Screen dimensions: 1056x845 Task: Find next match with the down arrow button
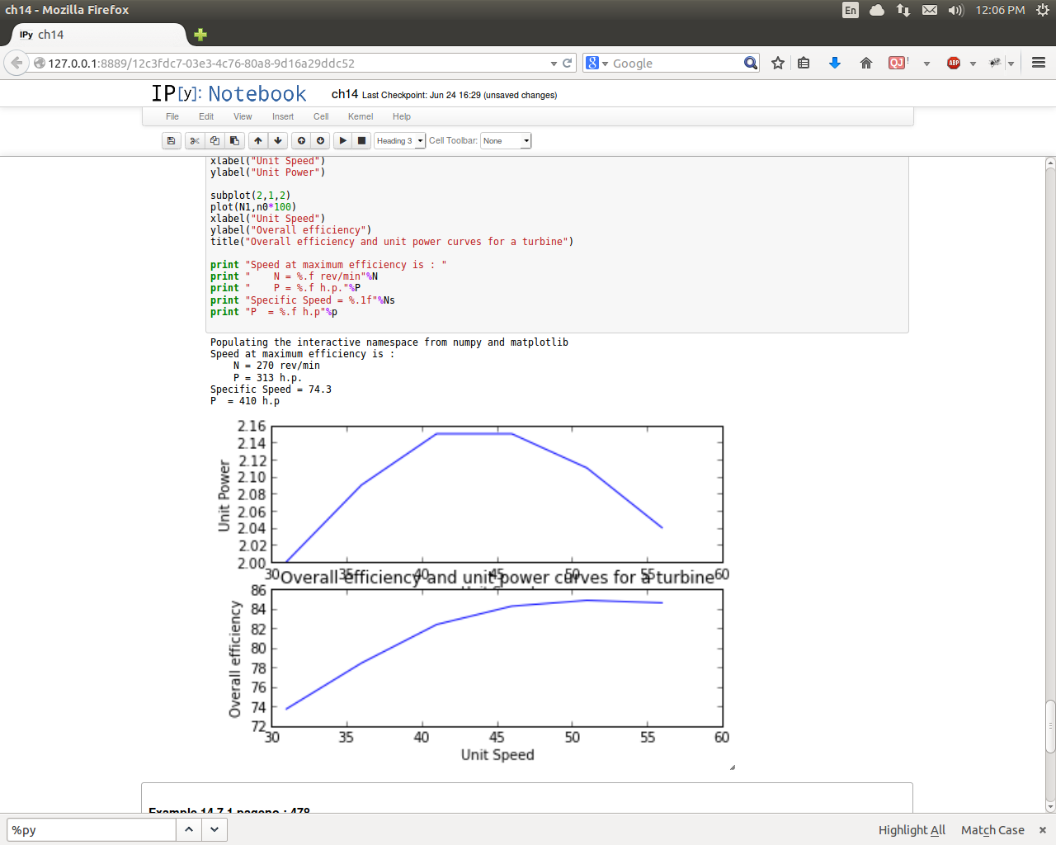214,830
